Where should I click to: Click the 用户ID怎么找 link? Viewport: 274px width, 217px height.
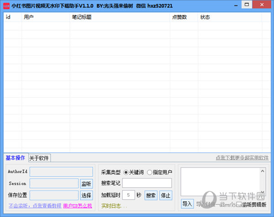[x=77, y=206]
